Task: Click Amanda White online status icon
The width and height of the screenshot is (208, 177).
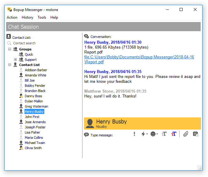Action: 21,75
